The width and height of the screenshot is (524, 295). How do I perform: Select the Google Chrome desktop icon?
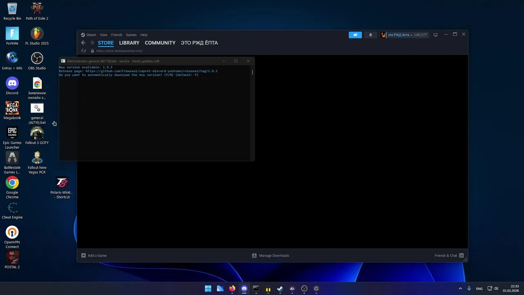click(x=12, y=188)
